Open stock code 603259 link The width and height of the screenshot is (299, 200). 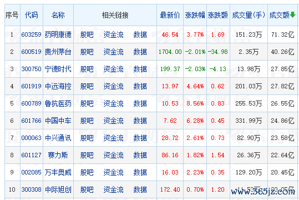click(x=31, y=34)
